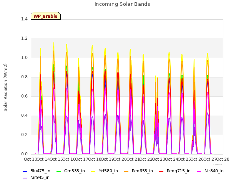Click the 1.4 y-axis tick label
The image size is (246, 185).
coord(24,19)
